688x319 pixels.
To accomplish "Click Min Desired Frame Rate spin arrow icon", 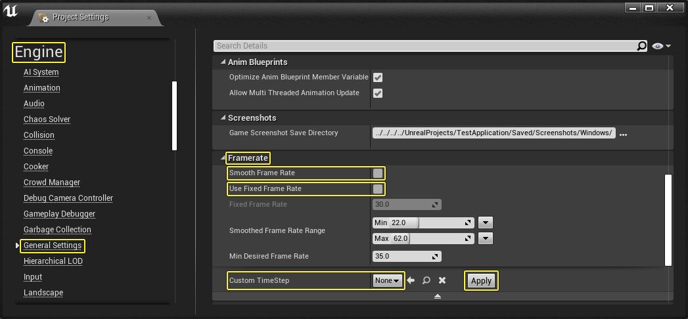I will 435,257.
